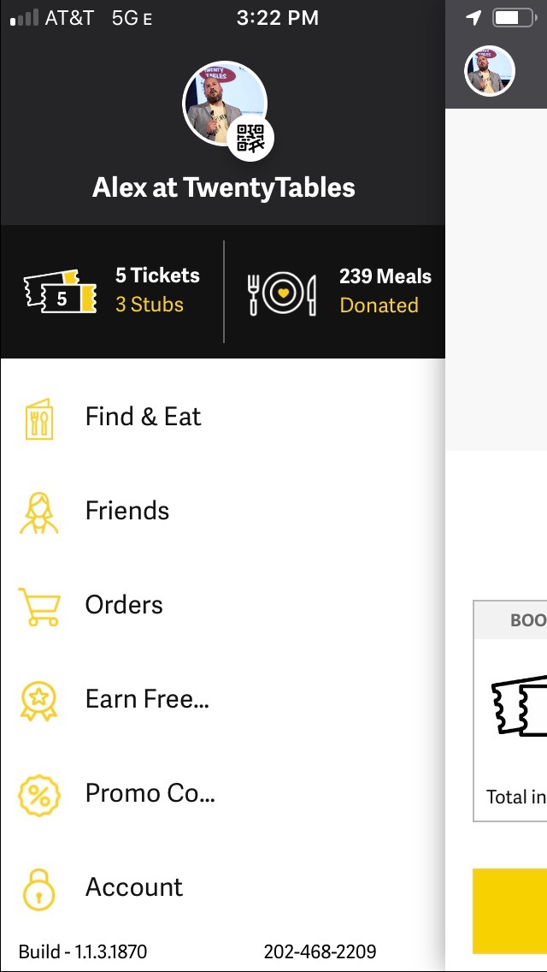Tap "Alex at TwentyTables" profile name
The width and height of the screenshot is (547, 972).
[x=223, y=187]
